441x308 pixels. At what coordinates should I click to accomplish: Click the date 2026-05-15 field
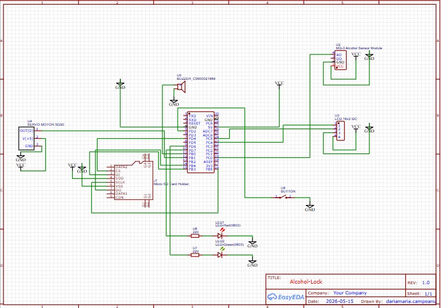click(339, 301)
